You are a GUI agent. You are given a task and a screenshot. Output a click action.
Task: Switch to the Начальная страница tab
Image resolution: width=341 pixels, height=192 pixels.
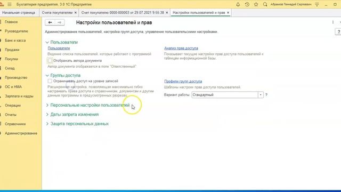tap(19, 13)
